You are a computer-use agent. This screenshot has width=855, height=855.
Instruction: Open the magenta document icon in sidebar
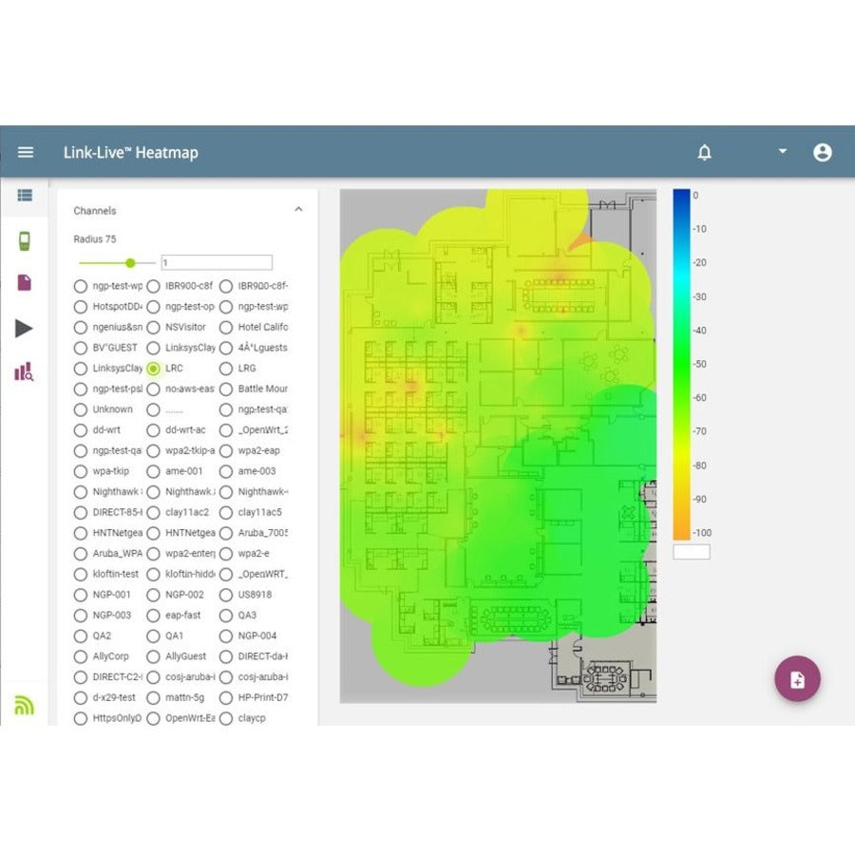(23, 282)
